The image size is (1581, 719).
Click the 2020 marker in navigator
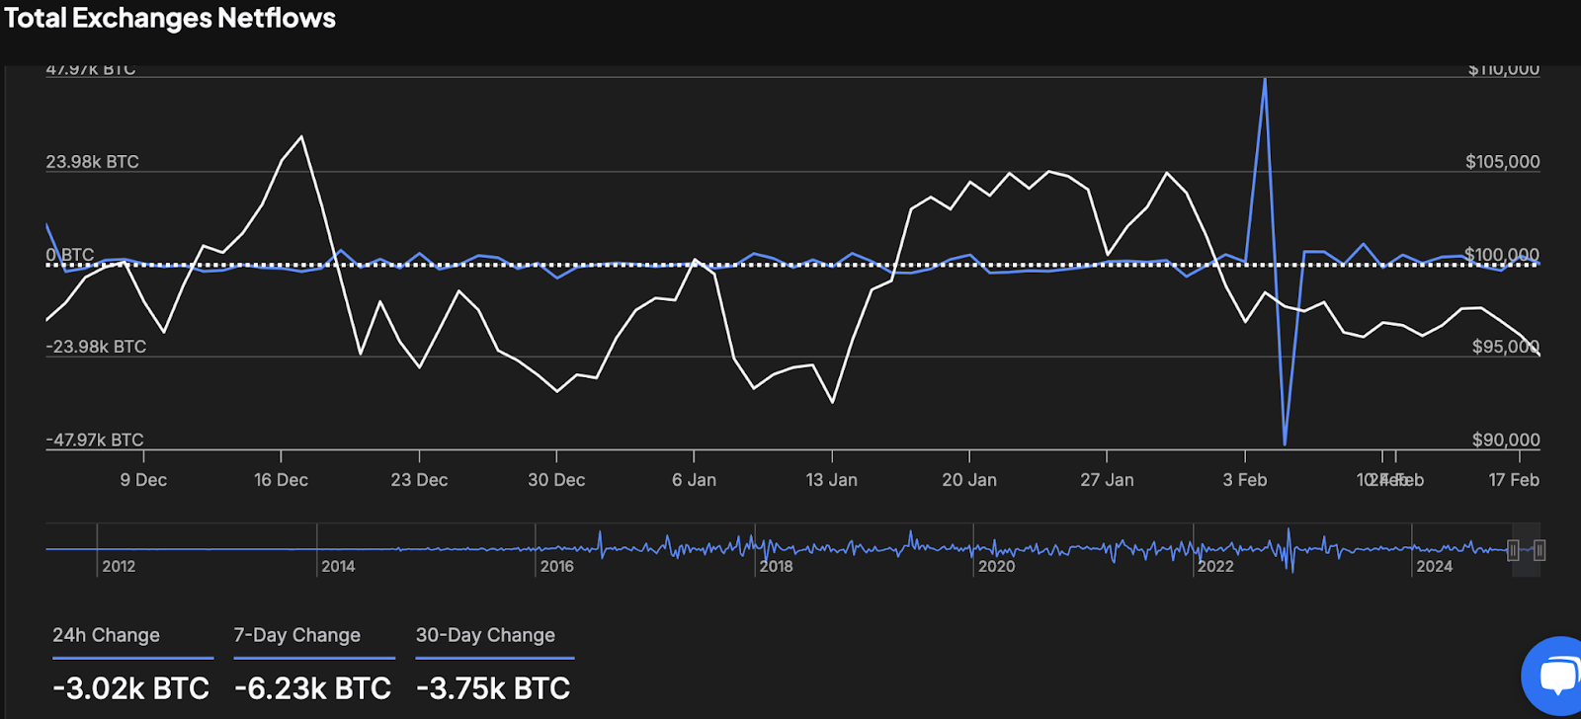[996, 566]
